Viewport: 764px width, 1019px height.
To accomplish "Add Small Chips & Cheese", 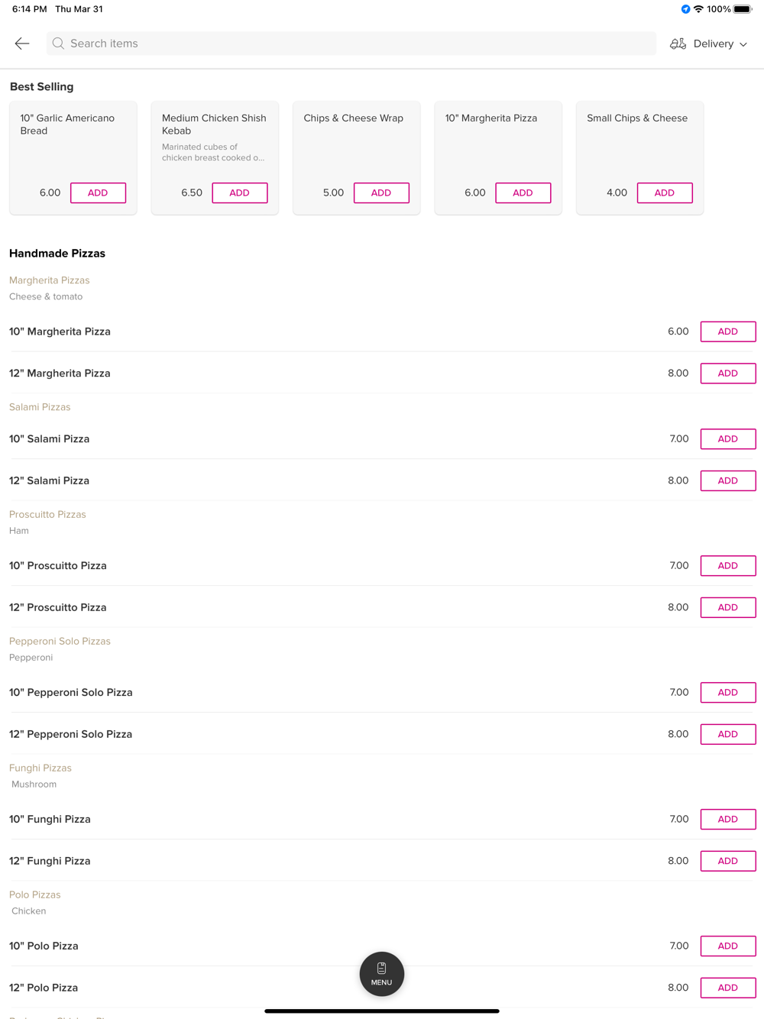I will click(665, 192).
